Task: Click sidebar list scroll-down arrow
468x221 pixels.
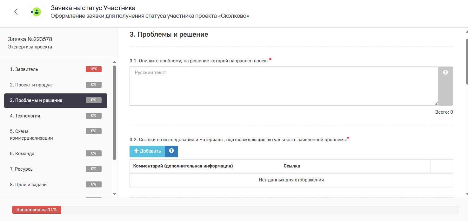Action: point(115,194)
